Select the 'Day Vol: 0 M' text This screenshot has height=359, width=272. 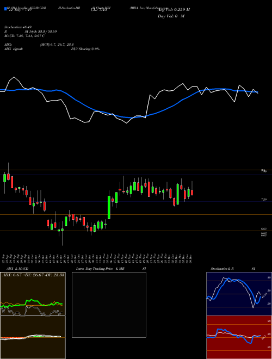(x=171, y=16)
